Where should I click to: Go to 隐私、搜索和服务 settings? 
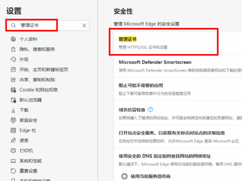[x=37, y=49]
